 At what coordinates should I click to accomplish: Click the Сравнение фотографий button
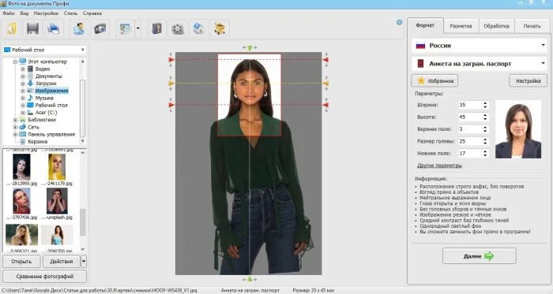pos(45,277)
